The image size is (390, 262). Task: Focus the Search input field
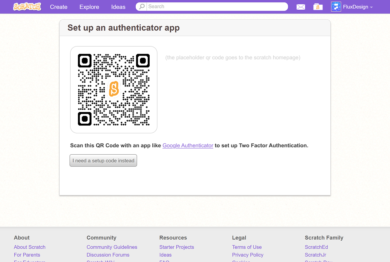pyautogui.click(x=217, y=7)
